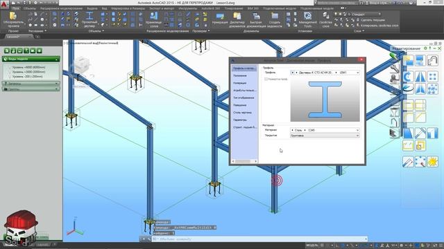Close the profile properties dialog
Viewport: 444px width, 249px height.
(361, 60)
